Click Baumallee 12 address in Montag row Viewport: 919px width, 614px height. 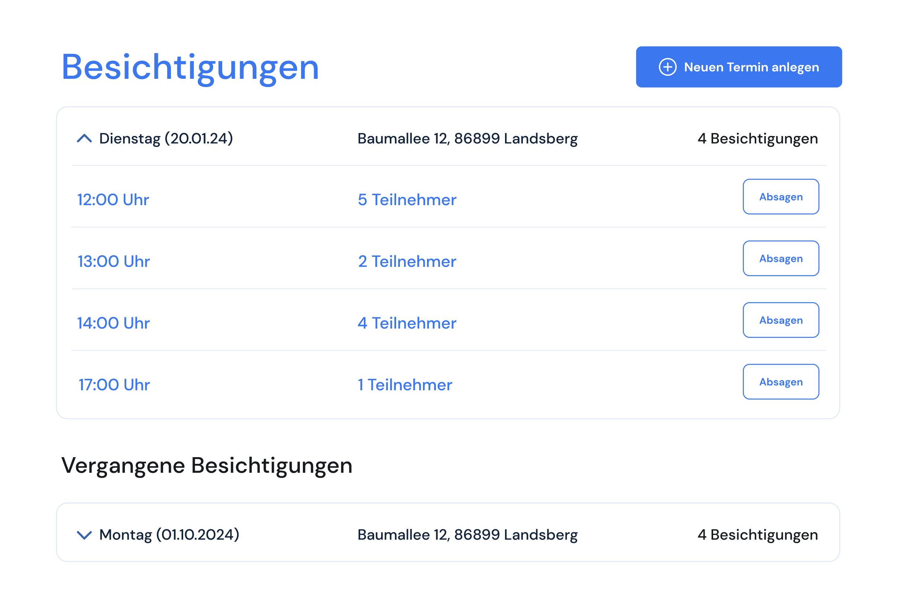coord(467,535)
